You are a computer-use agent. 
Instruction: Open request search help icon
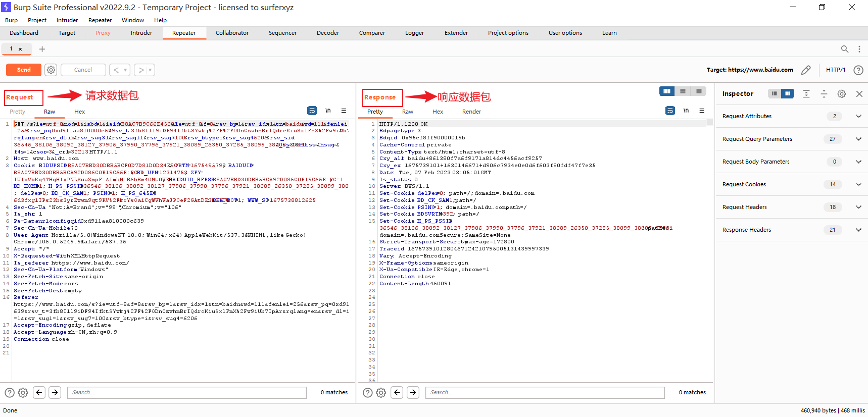coord(10,393)
